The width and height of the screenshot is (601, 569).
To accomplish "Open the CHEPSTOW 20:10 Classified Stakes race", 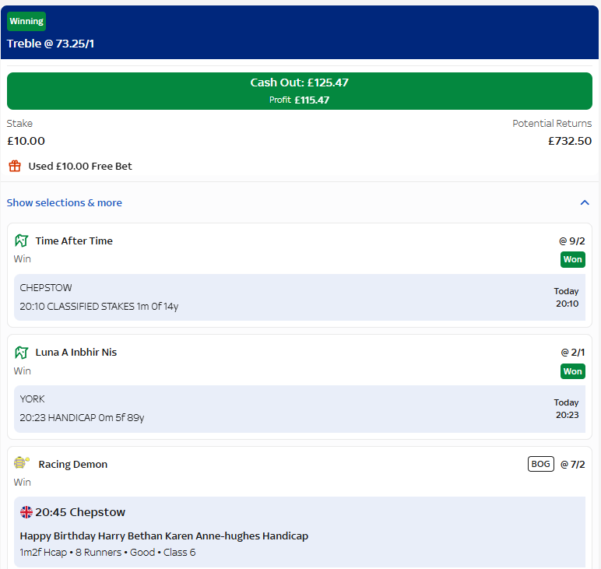I will click(x=300, y=297).
